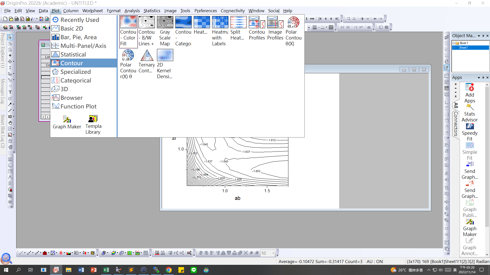Open the 3D plot category
The width and height of the screenshot is (490, 275).
click(84, 89)
